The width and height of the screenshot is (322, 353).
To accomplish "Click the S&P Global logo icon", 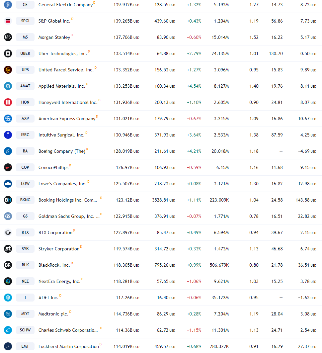I will pyautogui.click(x=8, y=21).
